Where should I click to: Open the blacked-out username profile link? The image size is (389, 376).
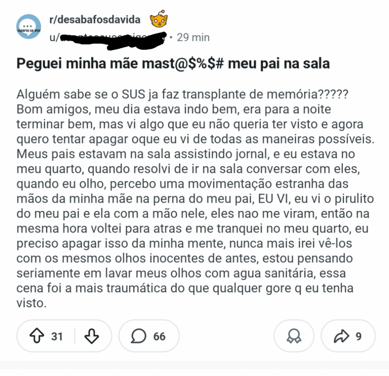coord(108,37)
